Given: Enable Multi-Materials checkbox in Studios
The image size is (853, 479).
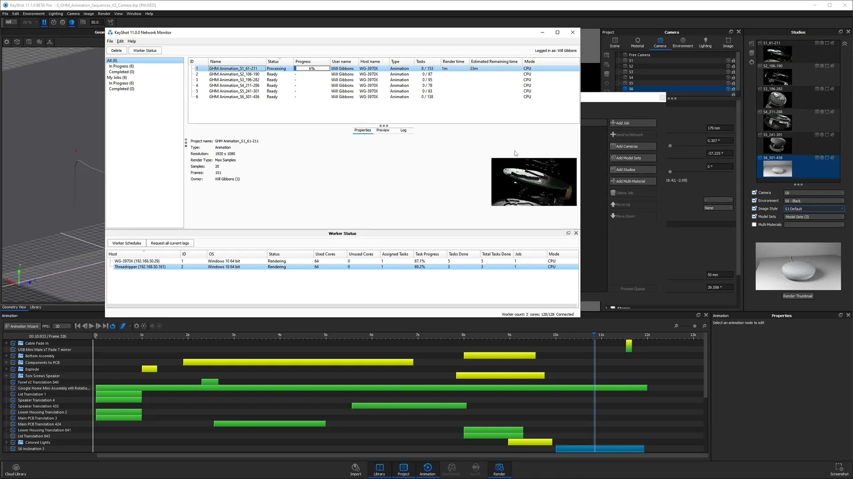Looking at the screenshot, I should click(754, 224).
